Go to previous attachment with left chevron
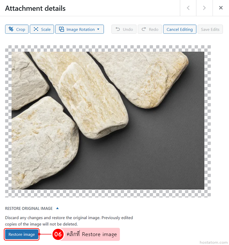This screenshot has width=229, height=245. (x=188, y=8)
